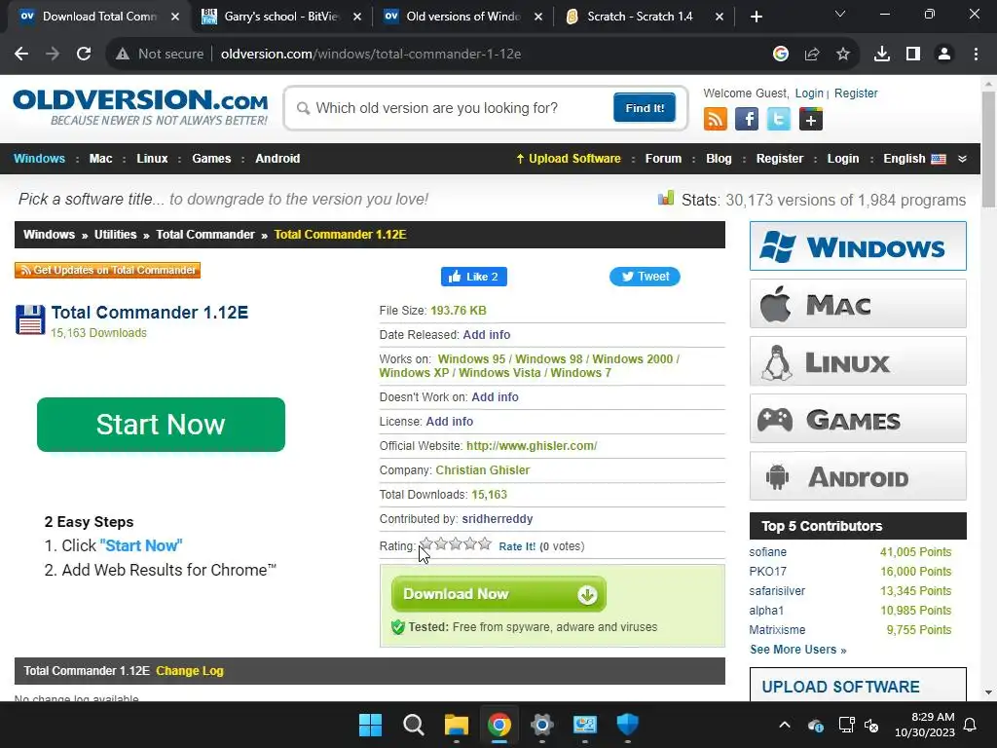Click the Christian Ghisler company link

tap(483, 470)
